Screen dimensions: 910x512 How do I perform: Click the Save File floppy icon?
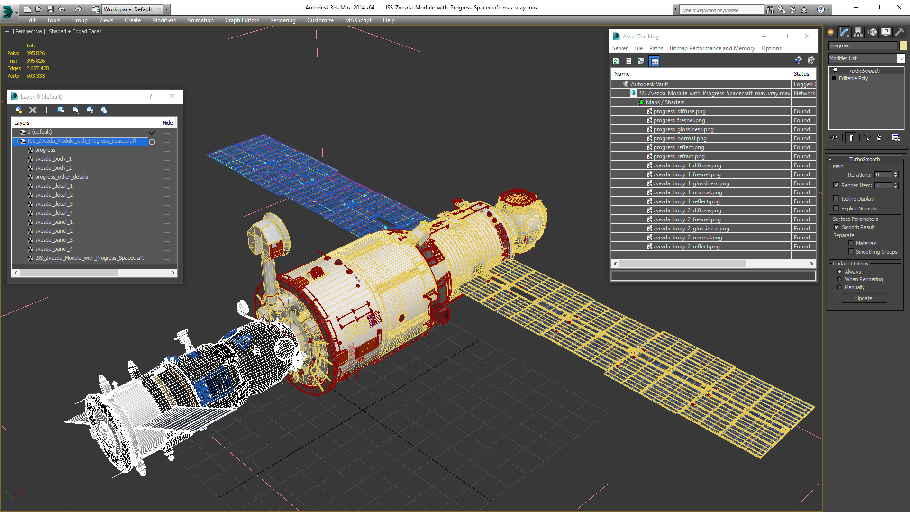click(50, 9)
